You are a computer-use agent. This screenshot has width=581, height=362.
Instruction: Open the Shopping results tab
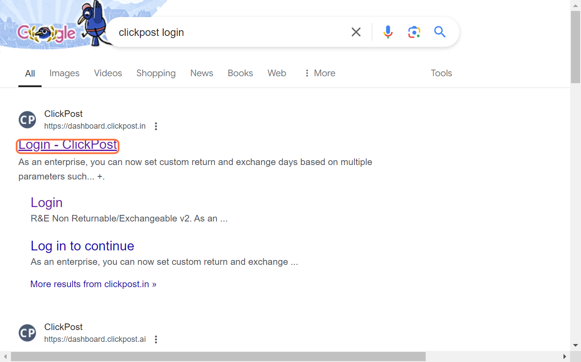[156, 73]
